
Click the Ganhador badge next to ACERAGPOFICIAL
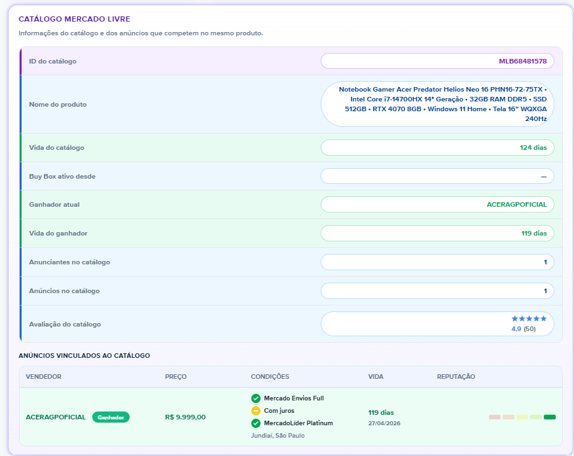(111, 417)
